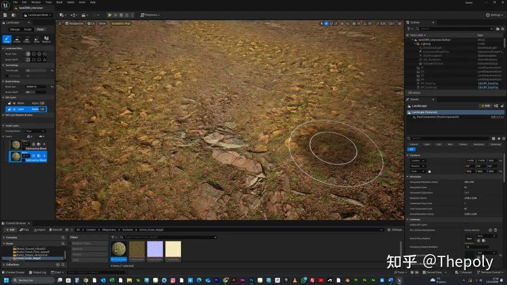The height and width of the screenshot is (285, 507).
Task: Switch to the Sculpt tab
Action: point(28,29)
